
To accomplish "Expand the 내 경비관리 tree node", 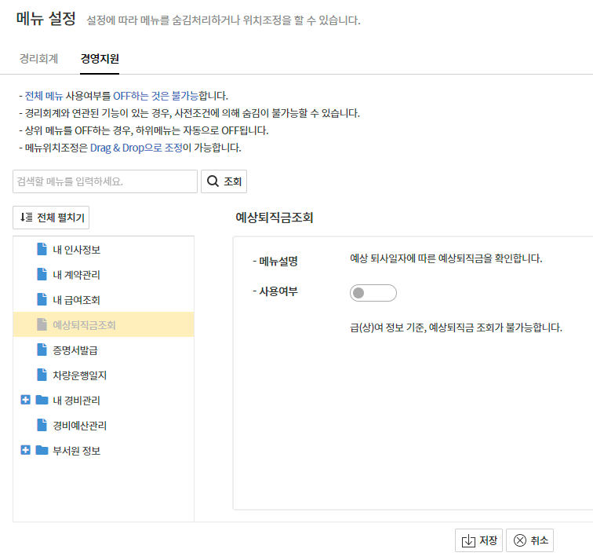I will click(25, 400).
